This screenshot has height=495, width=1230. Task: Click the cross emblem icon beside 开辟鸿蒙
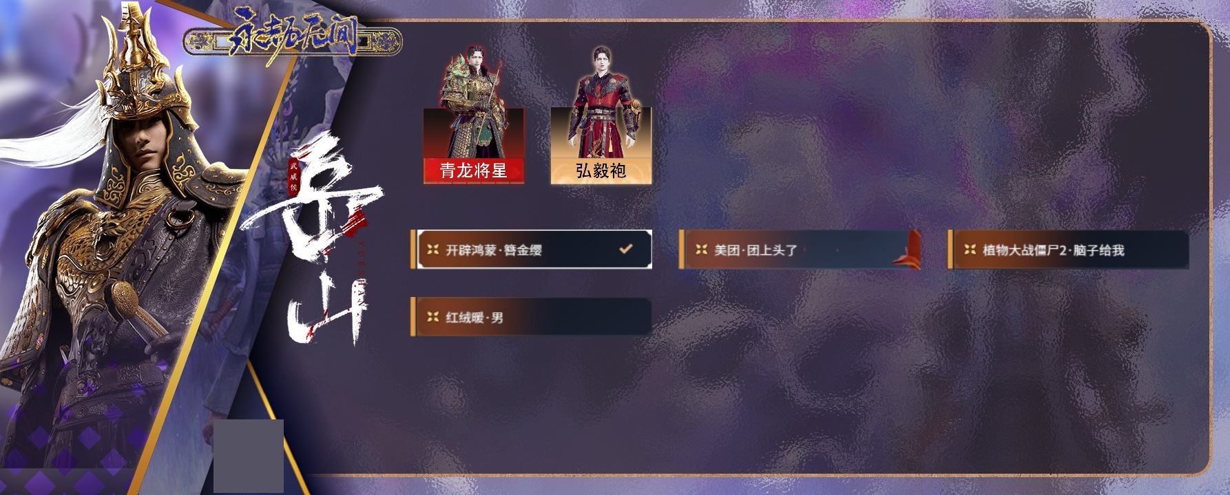[x=432, y=250]
